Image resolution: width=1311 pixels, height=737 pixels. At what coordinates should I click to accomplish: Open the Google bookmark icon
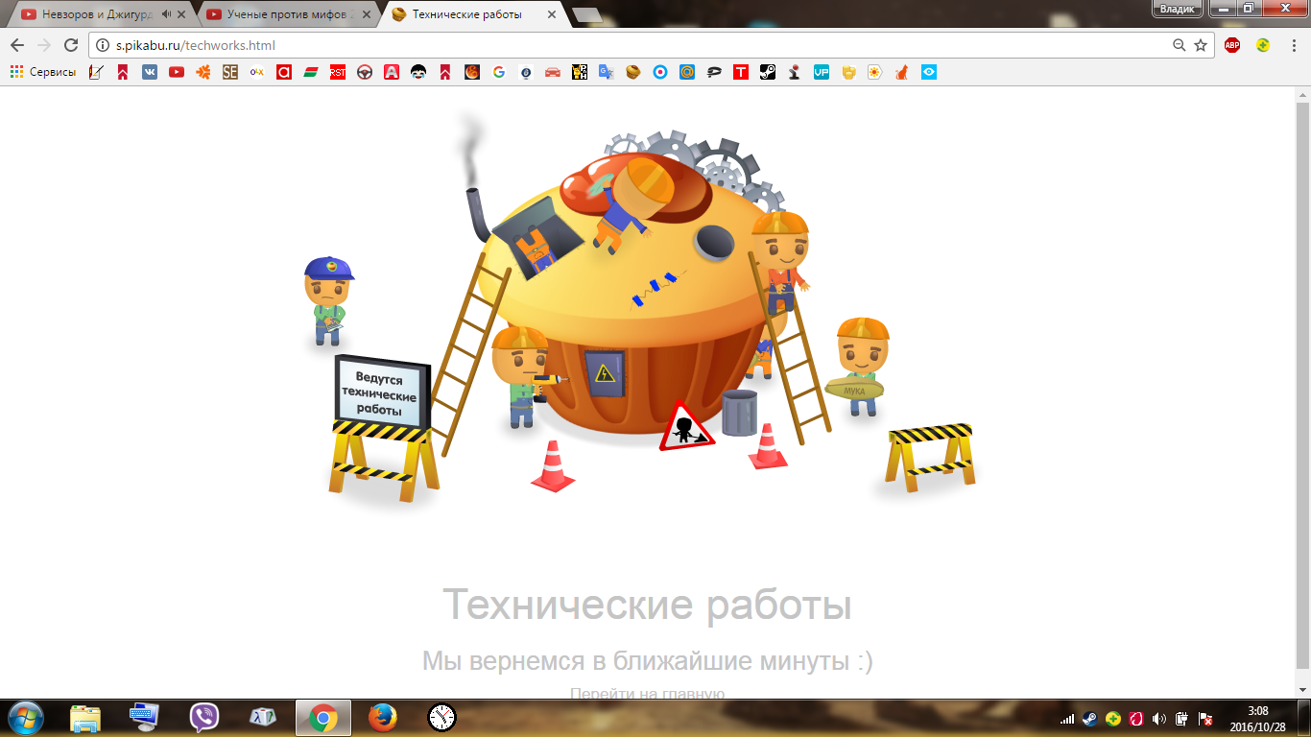pos(499,72)
